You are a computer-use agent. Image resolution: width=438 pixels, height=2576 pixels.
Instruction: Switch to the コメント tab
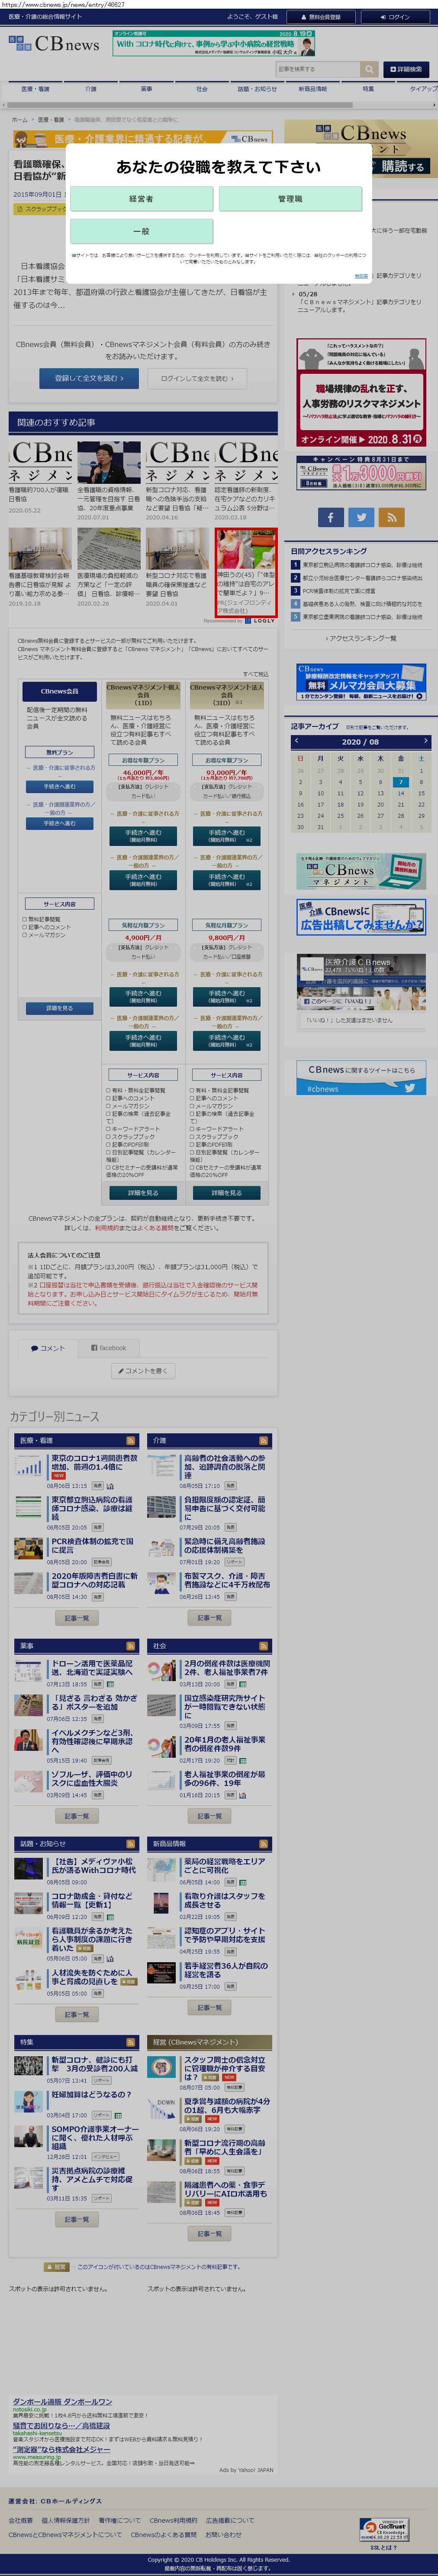click(47, 1348)
